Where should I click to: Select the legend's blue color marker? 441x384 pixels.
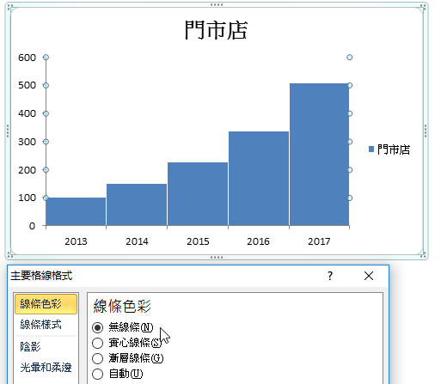[x=371, y=149]
